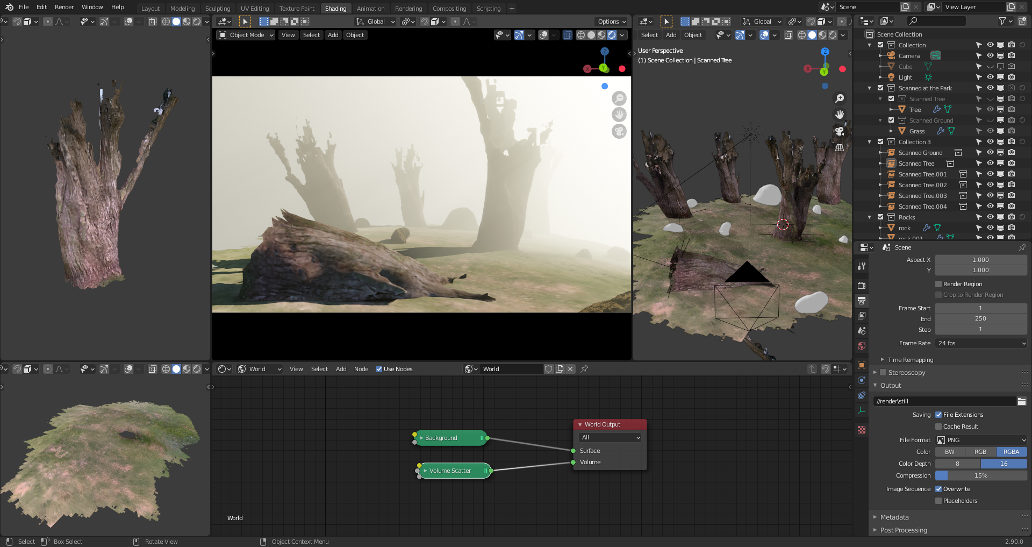Enable the Render Region checkbox
Image resolution: width=1032 pixels, height=547 pixels.
pos(938,284)
